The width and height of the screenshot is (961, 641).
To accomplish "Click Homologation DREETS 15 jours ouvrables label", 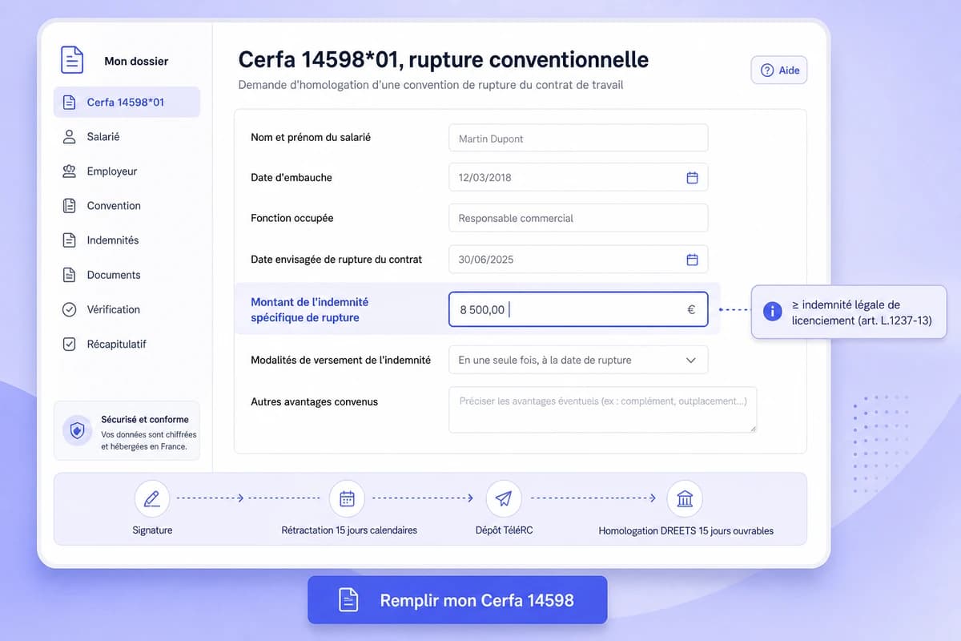I will click(x=686, y=530).
